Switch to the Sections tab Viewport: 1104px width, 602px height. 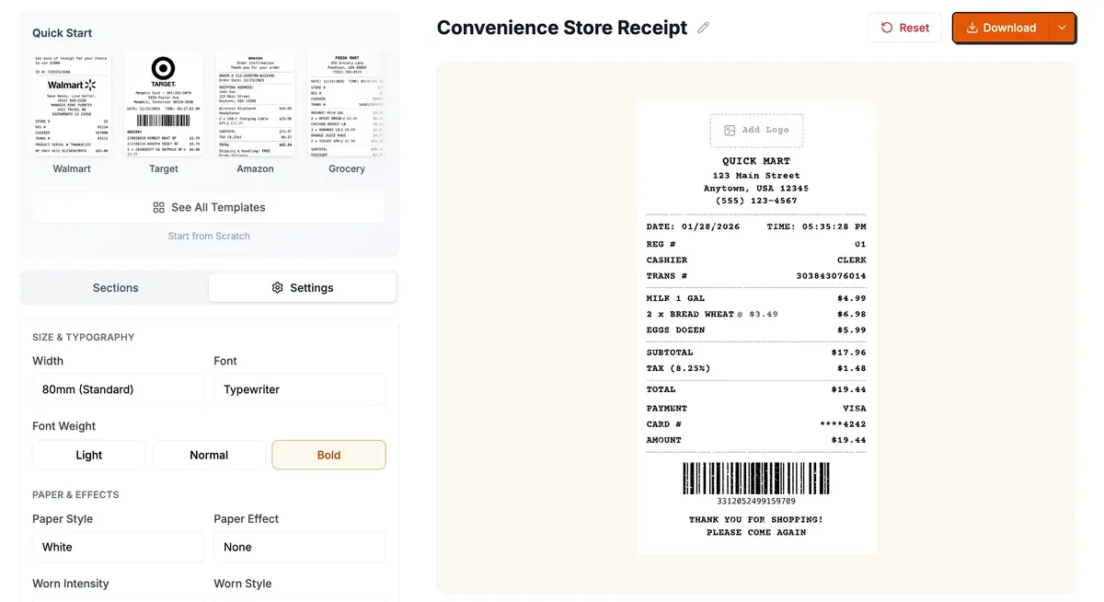[x=113, y=287]
